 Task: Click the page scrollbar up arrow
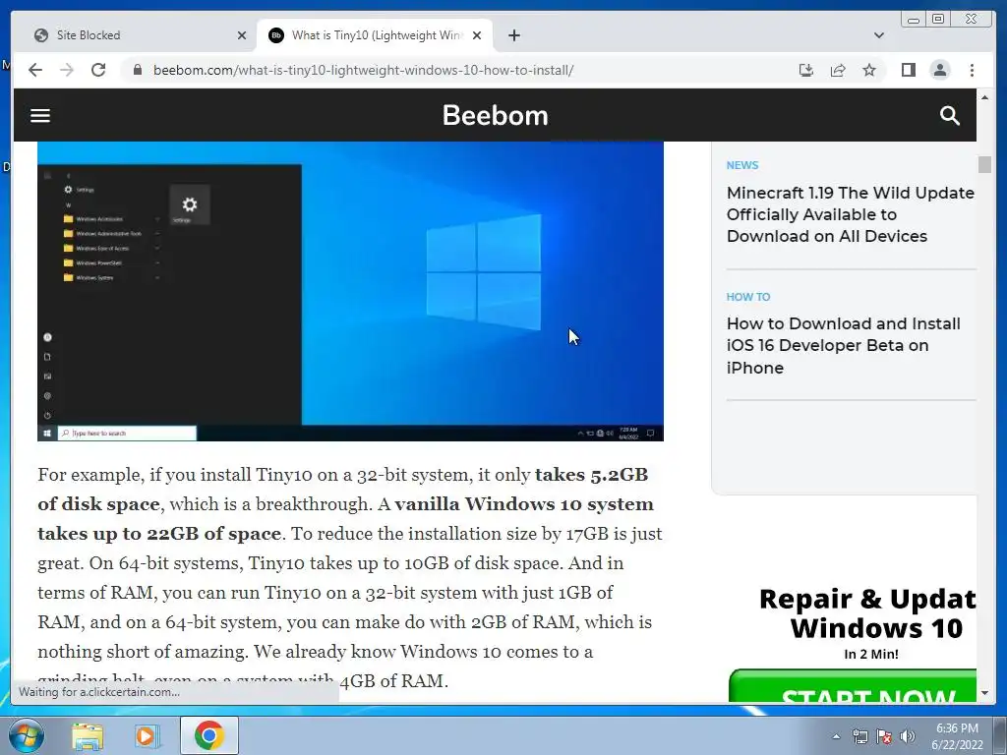[984, 97]
